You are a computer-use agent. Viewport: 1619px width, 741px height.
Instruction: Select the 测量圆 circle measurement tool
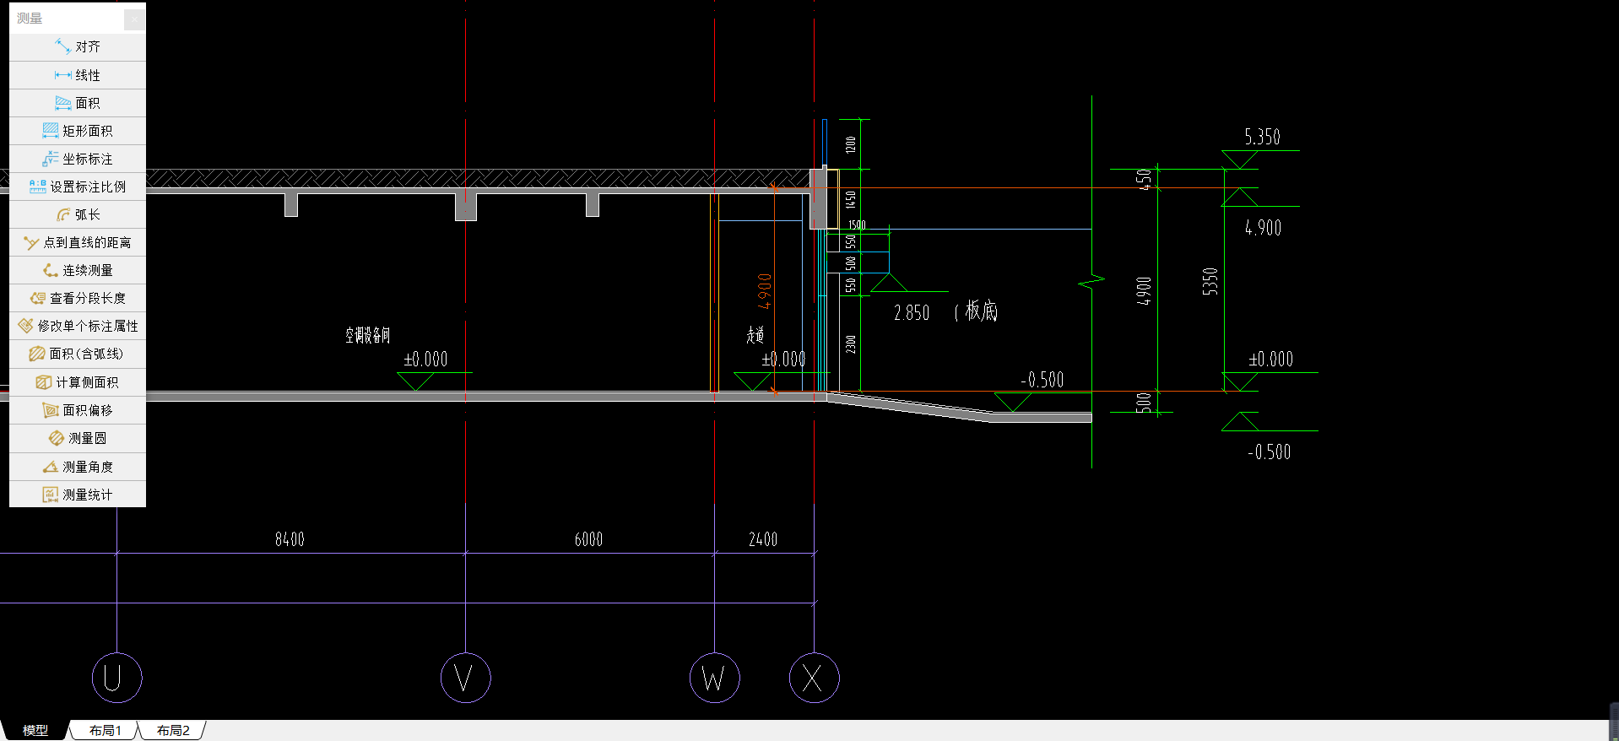(x=78, y=438)
